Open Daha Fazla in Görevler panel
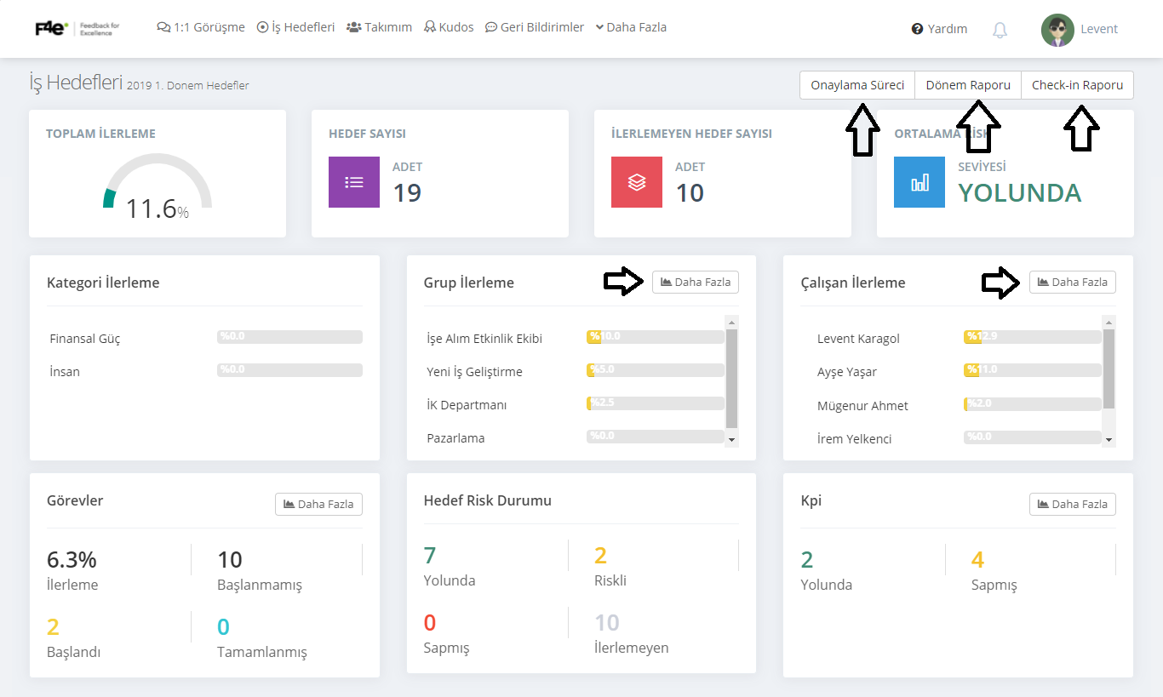 [319, 504]
